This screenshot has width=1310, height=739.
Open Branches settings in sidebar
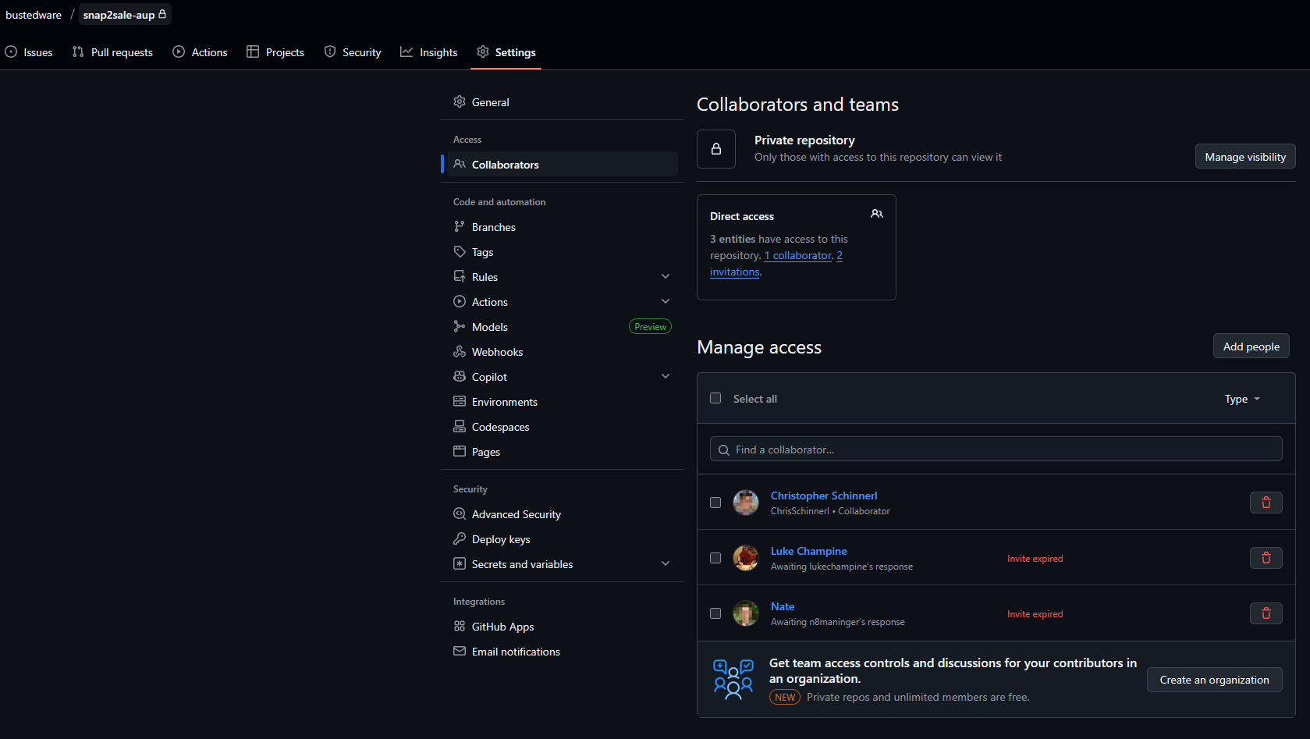493,227
